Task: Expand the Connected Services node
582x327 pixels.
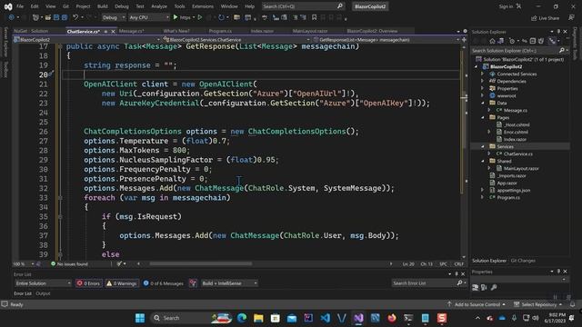Action: (483, 74)
